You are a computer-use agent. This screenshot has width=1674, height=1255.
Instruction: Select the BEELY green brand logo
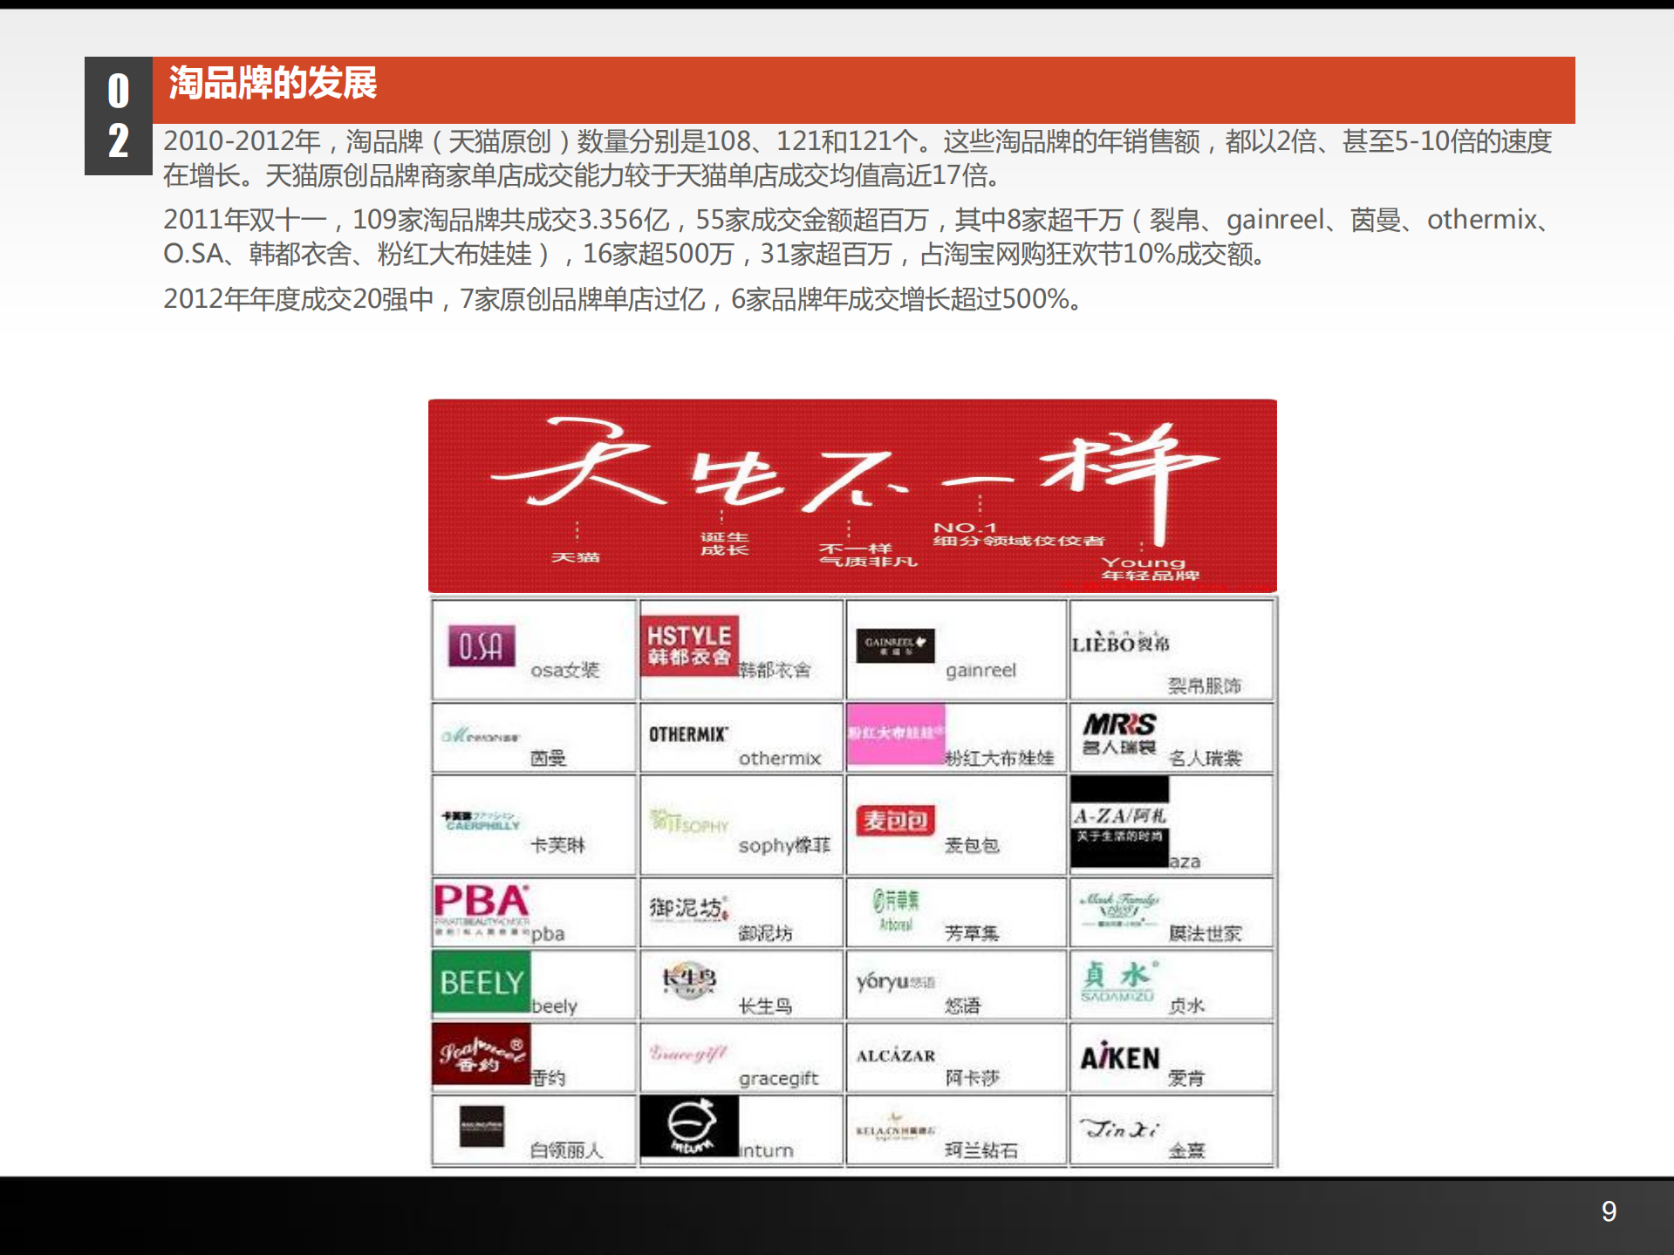click(x=479, y=982)
